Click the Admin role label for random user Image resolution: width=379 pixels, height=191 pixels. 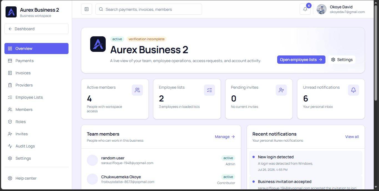230,164
